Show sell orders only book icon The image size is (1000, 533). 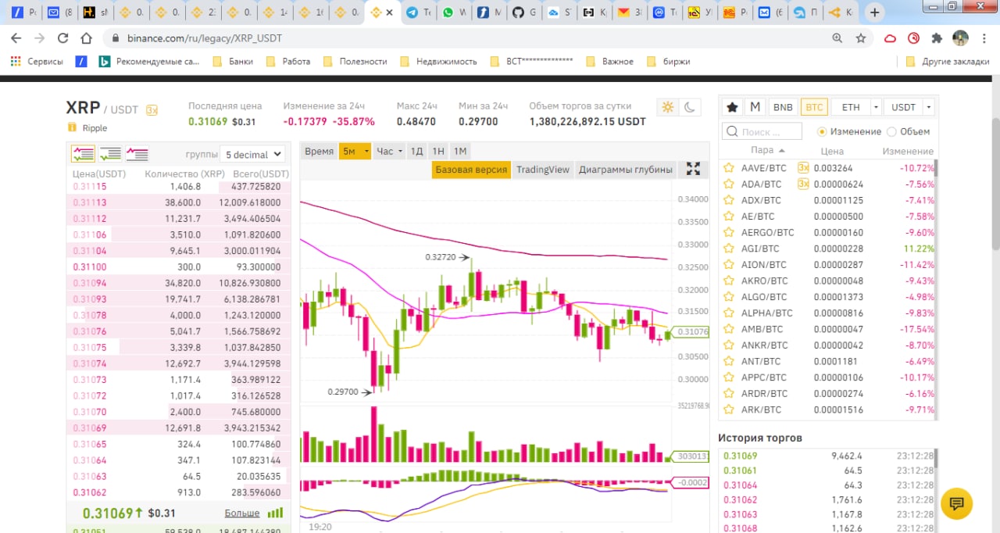click(137, 154)
